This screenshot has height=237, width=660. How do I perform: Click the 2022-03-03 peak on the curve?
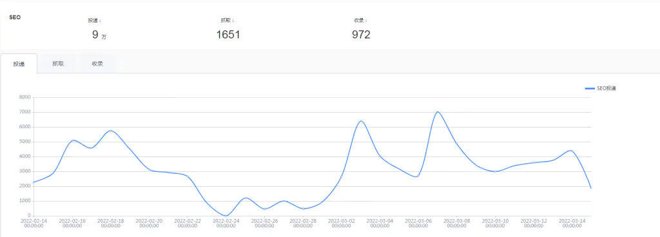pos(361,122)
